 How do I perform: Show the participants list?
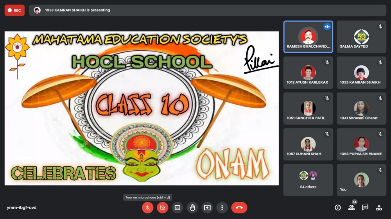352,208
